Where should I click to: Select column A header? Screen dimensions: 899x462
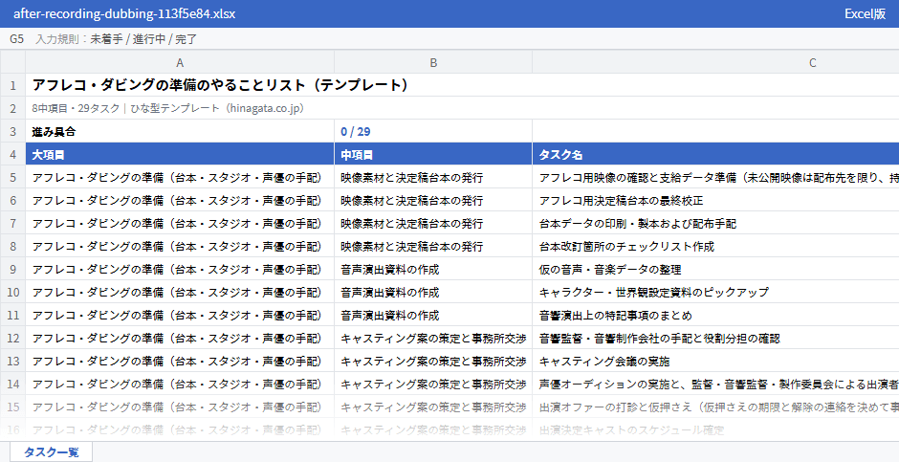point(180,62)
